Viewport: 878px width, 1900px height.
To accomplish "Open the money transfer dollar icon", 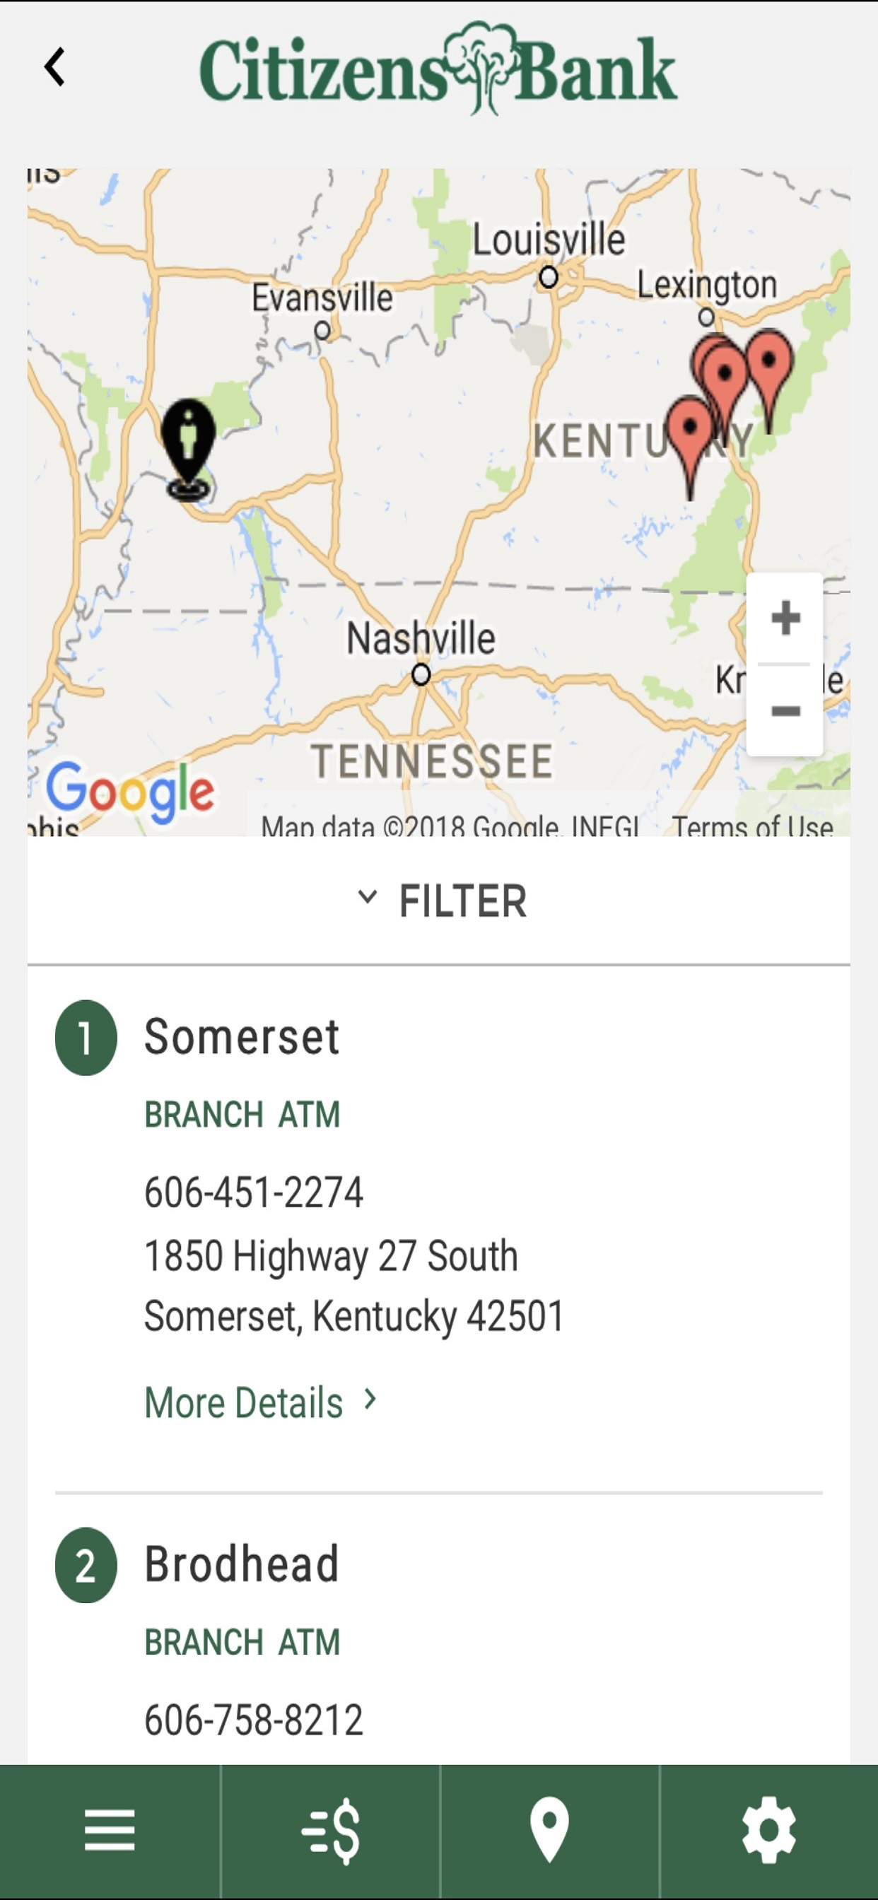I will click(x=331, y=1831).
